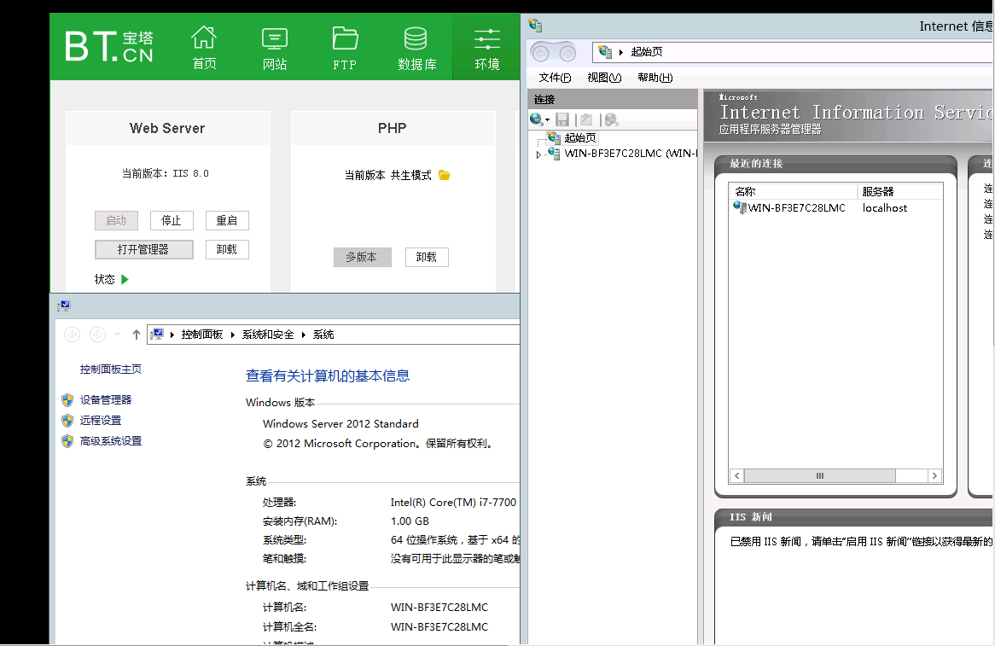Open the 文件(F) menu in IIS
Image resolution: width=995 pixels, height=646 pixels.
[555, 78]
